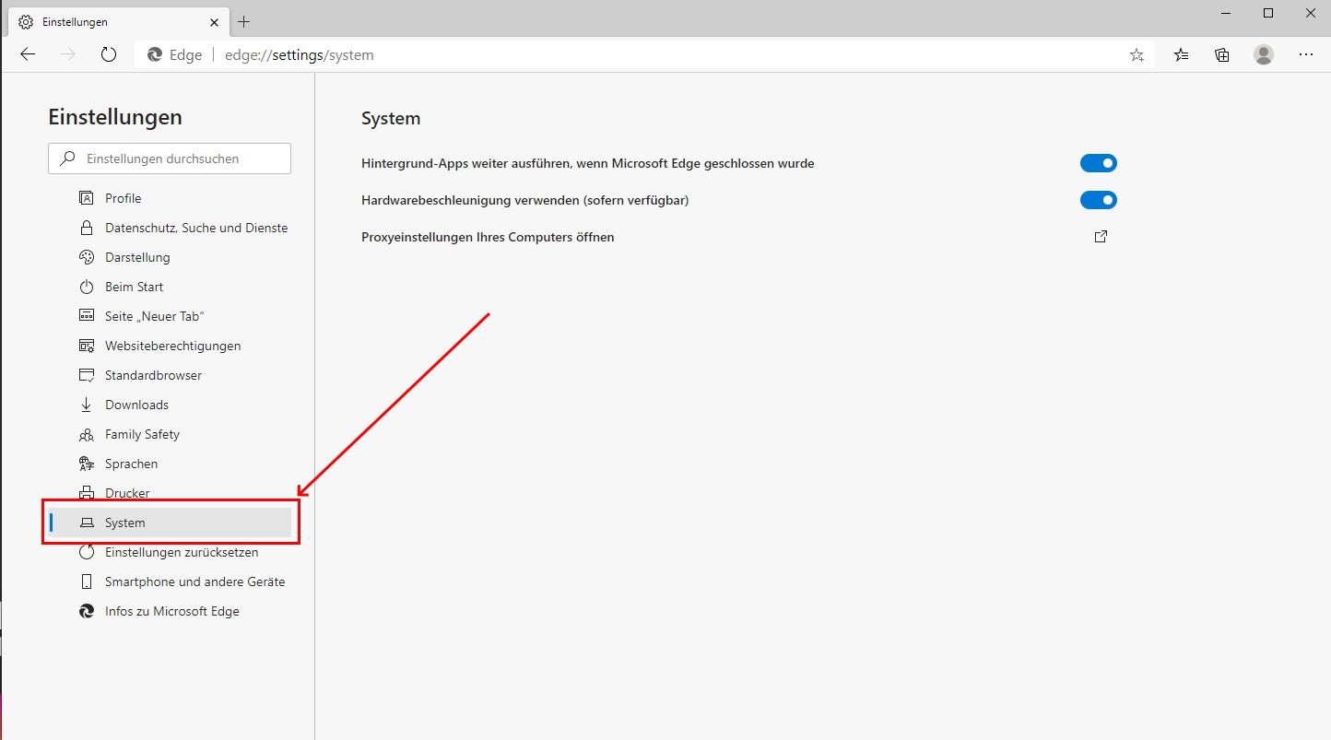
Task: Add this page to favorites star
Action: (x=1137, y=55)
